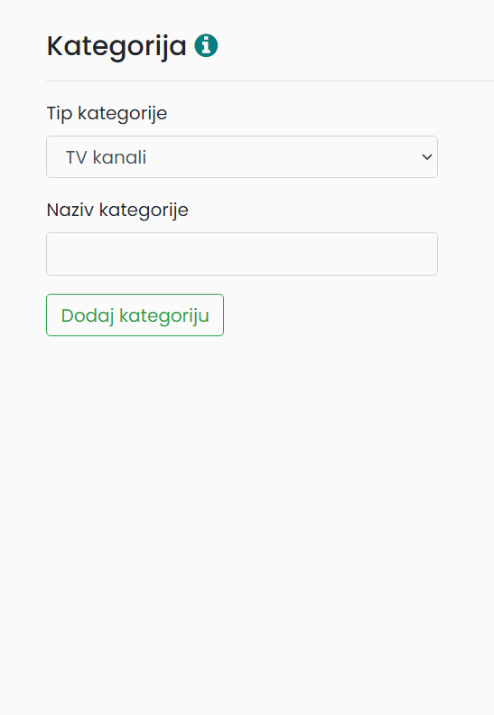
Task: Show category help via teal info circle
Action: tap(206, 45)
